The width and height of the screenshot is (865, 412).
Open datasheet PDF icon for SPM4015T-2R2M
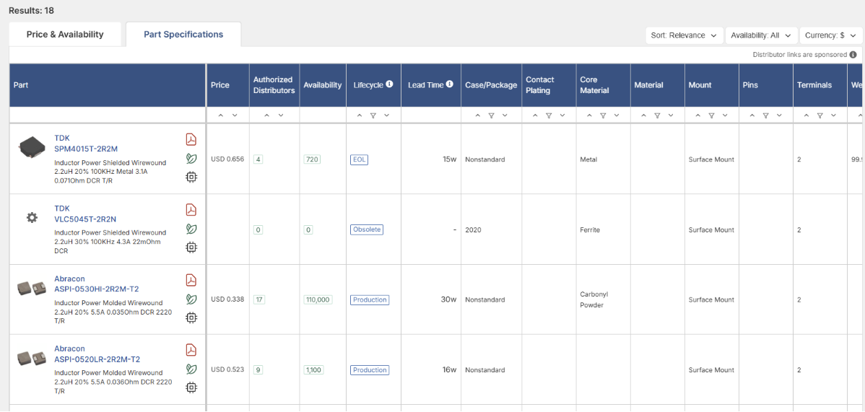point(191,139)
